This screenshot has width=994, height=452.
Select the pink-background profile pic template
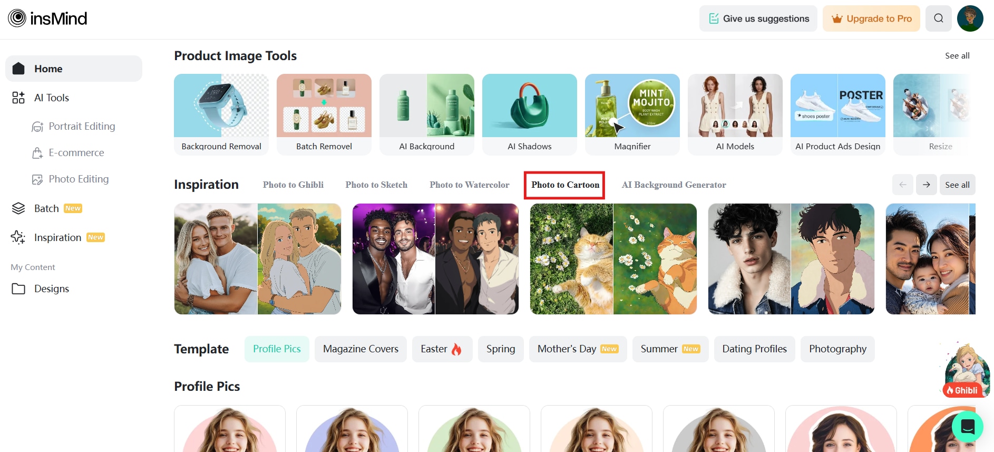[x=230, y=429]
